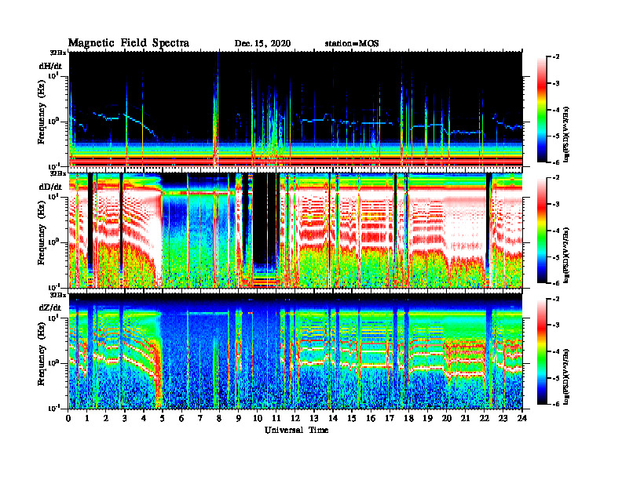Click the log PSD unit label beside dZ/dt colorbar
Screen dimensions: 622x480
click(x=566, y=377)
